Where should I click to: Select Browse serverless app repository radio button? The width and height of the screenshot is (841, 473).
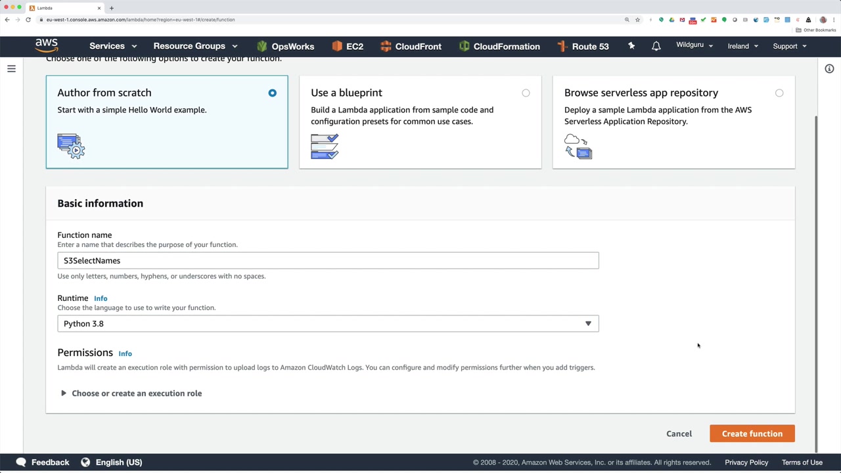coord(779,93)
